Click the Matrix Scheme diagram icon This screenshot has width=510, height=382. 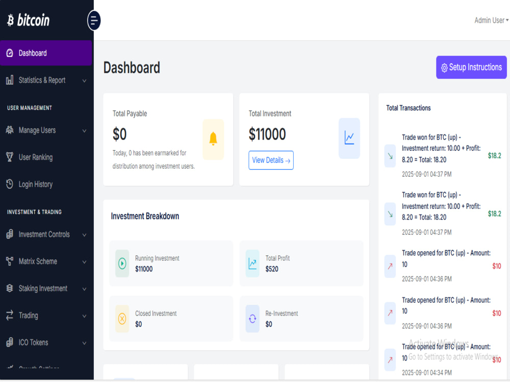point(10,261)
